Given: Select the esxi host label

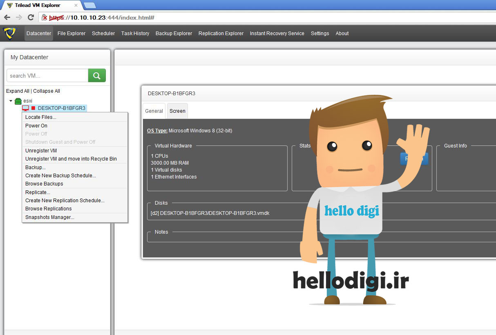Looking at the screenshot, I should click(x=28, y=101).
